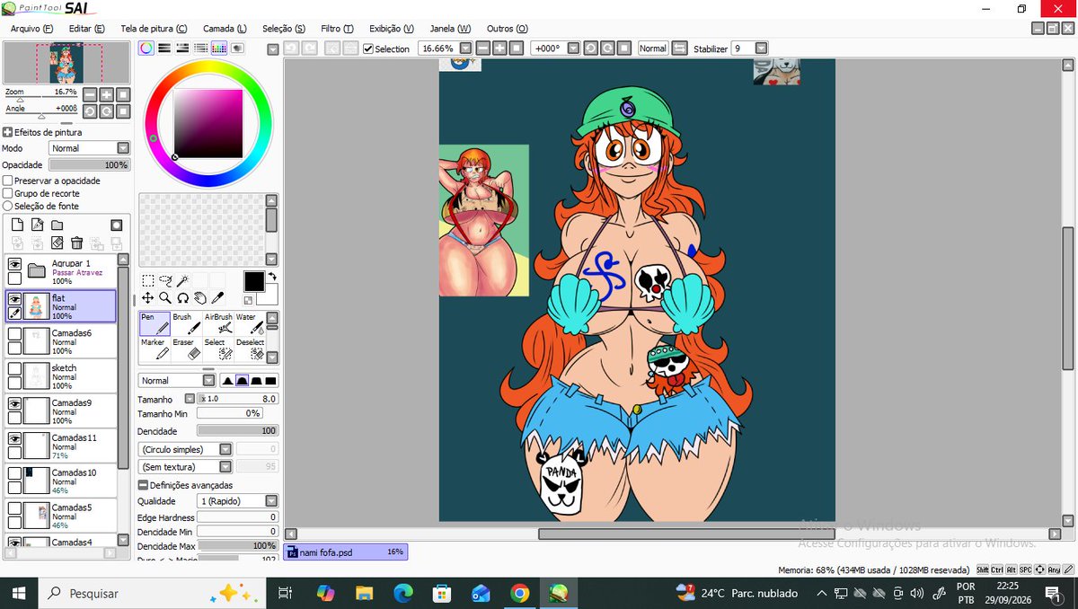Select Seleção de fonte radio option
This screenshot has height=609, width=1078.
[8, 206]
